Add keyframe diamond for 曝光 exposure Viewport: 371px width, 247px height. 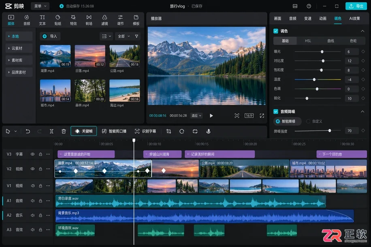tap(363, 51)
